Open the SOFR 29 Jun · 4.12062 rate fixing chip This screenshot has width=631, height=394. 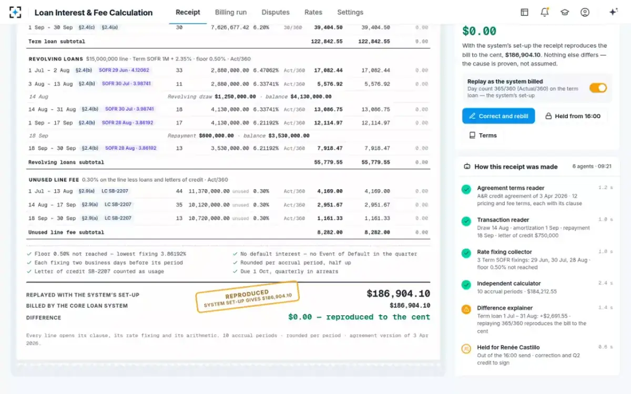[124, 70]
